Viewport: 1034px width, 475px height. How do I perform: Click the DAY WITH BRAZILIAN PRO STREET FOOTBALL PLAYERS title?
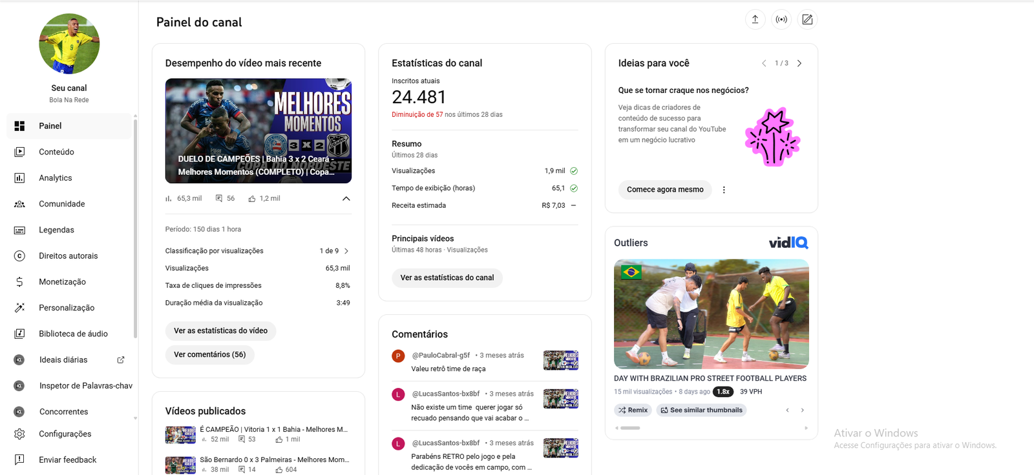(710, 378)
